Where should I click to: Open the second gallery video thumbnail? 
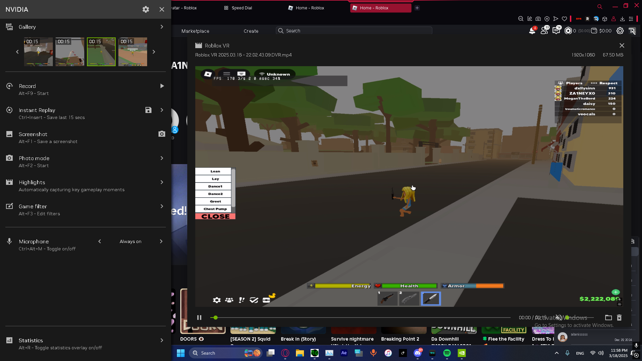tap(70, 52)
